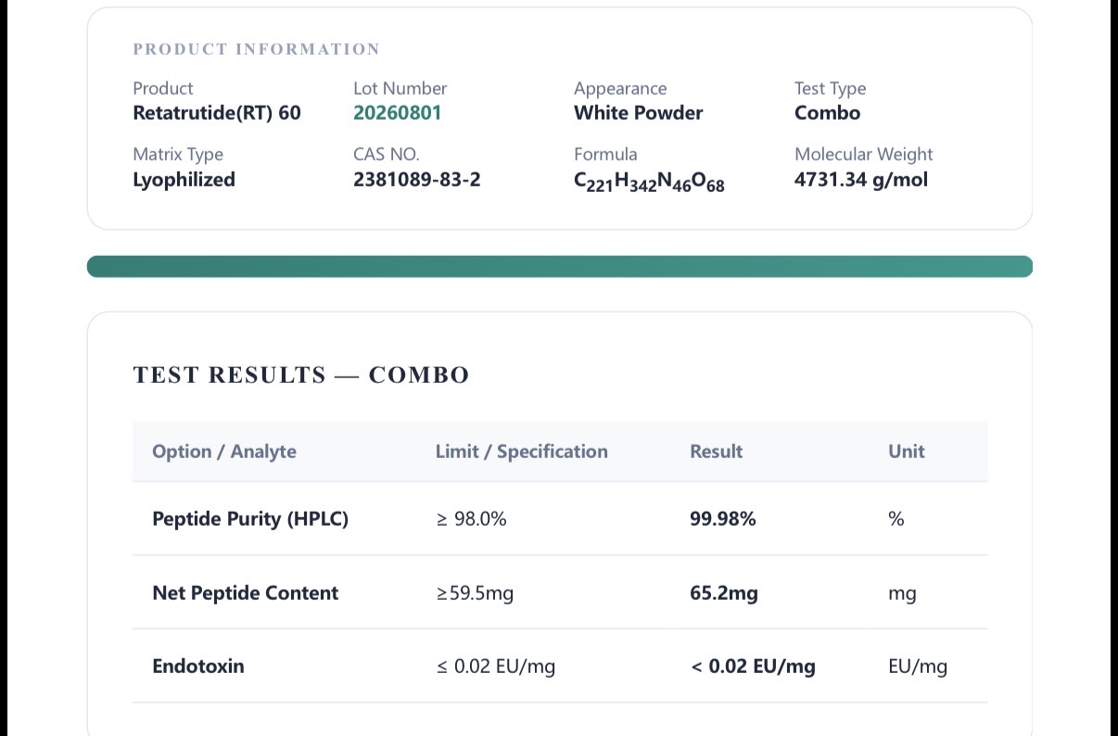Select the molecular formula C221H342N46O68

[x=649, y=182]
